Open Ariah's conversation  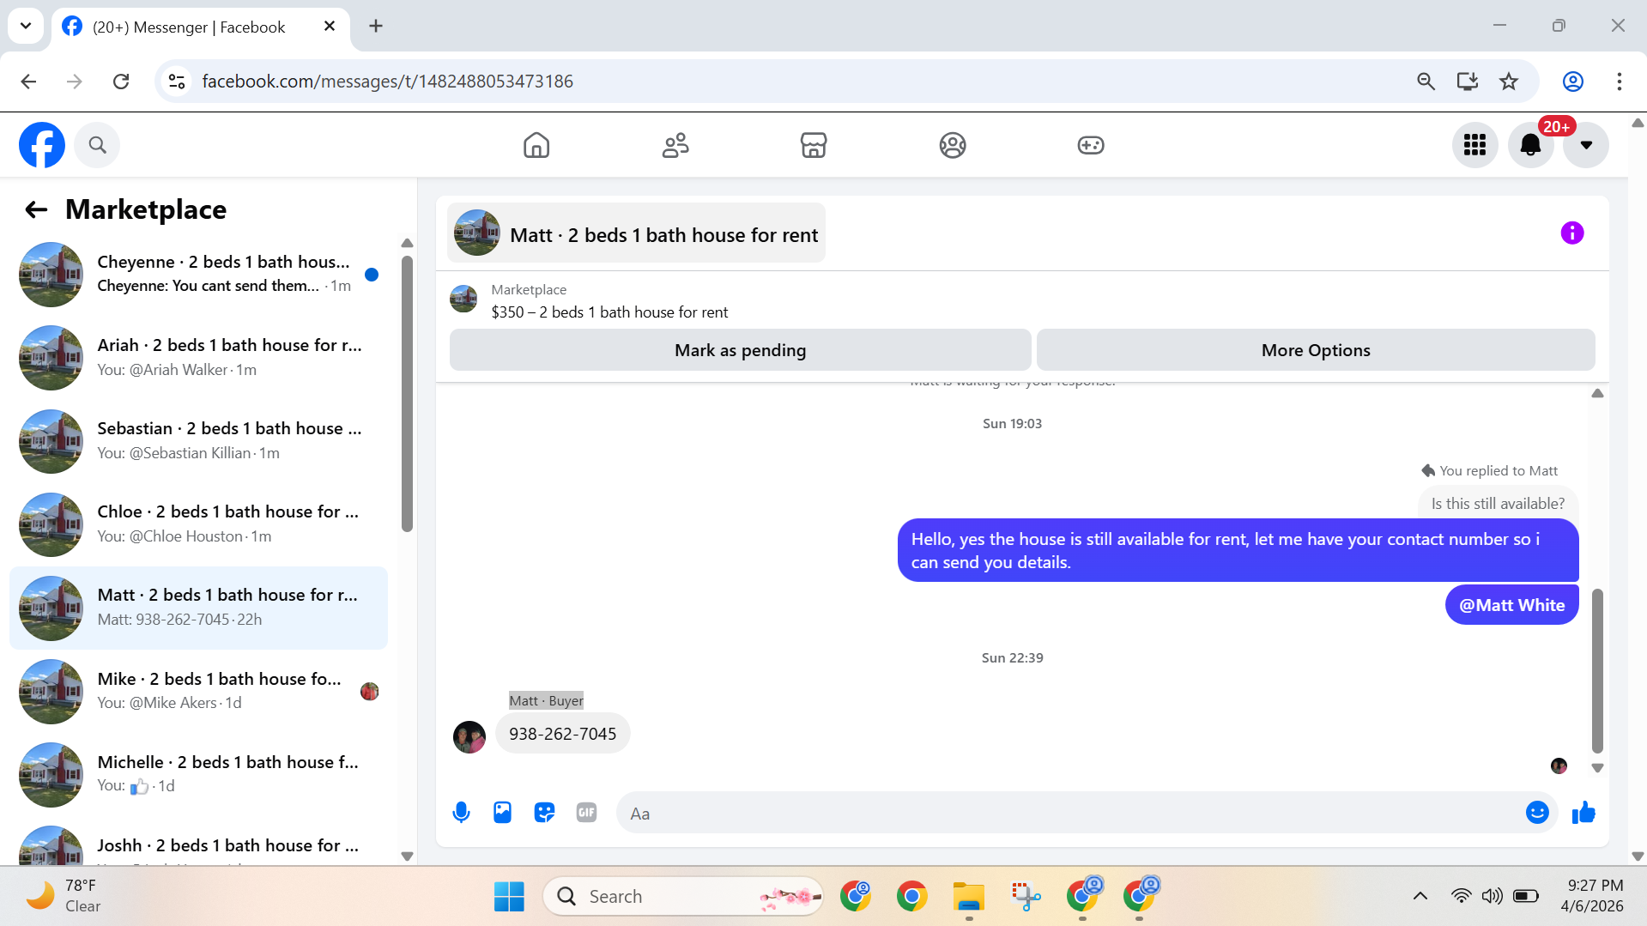(x=199, y=357)
